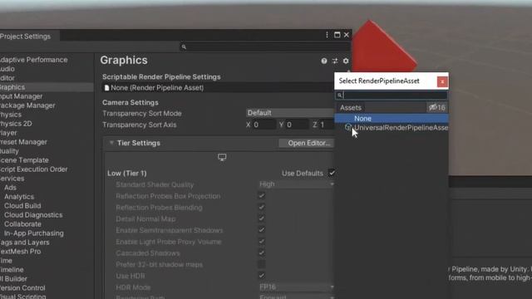Image resolution: width=532 pixels, height=299 pixels.
Task: Select the standalone platform monitor icon
Action: [222, 157]
